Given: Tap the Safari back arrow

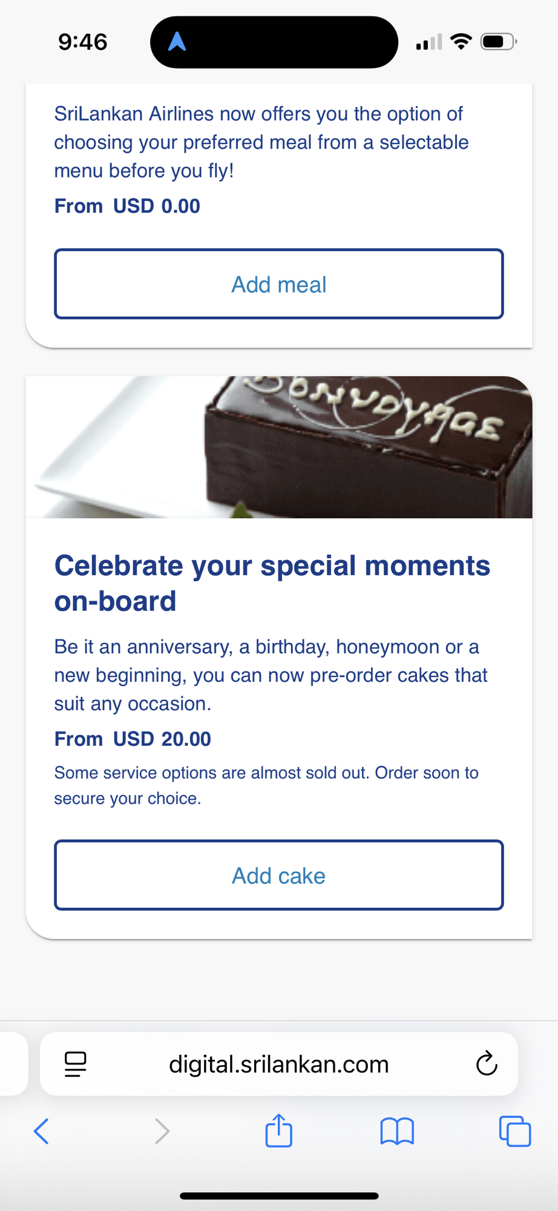Looking at the screenshot, I should click(x=42, y=1131).
